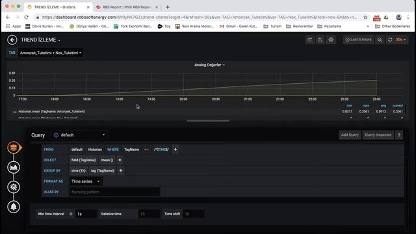This screenshot has height=234, width=416.
Task: Switch to the TREND İZLEME Grafana tab
Action: click(58, 7)
